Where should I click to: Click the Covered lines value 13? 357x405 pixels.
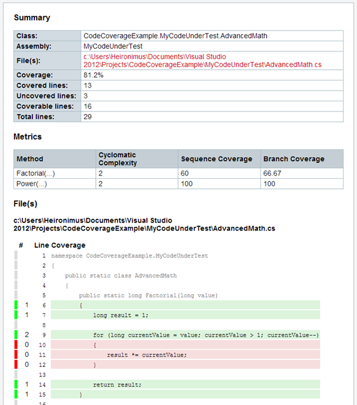tap(88, 86)
